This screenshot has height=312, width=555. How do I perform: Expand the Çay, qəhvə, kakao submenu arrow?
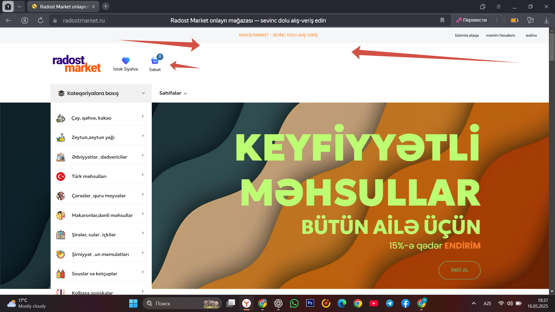click(143, 116)
